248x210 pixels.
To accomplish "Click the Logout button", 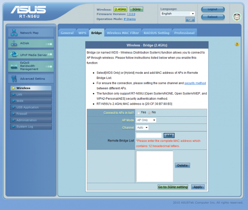I will coord(213,9).
